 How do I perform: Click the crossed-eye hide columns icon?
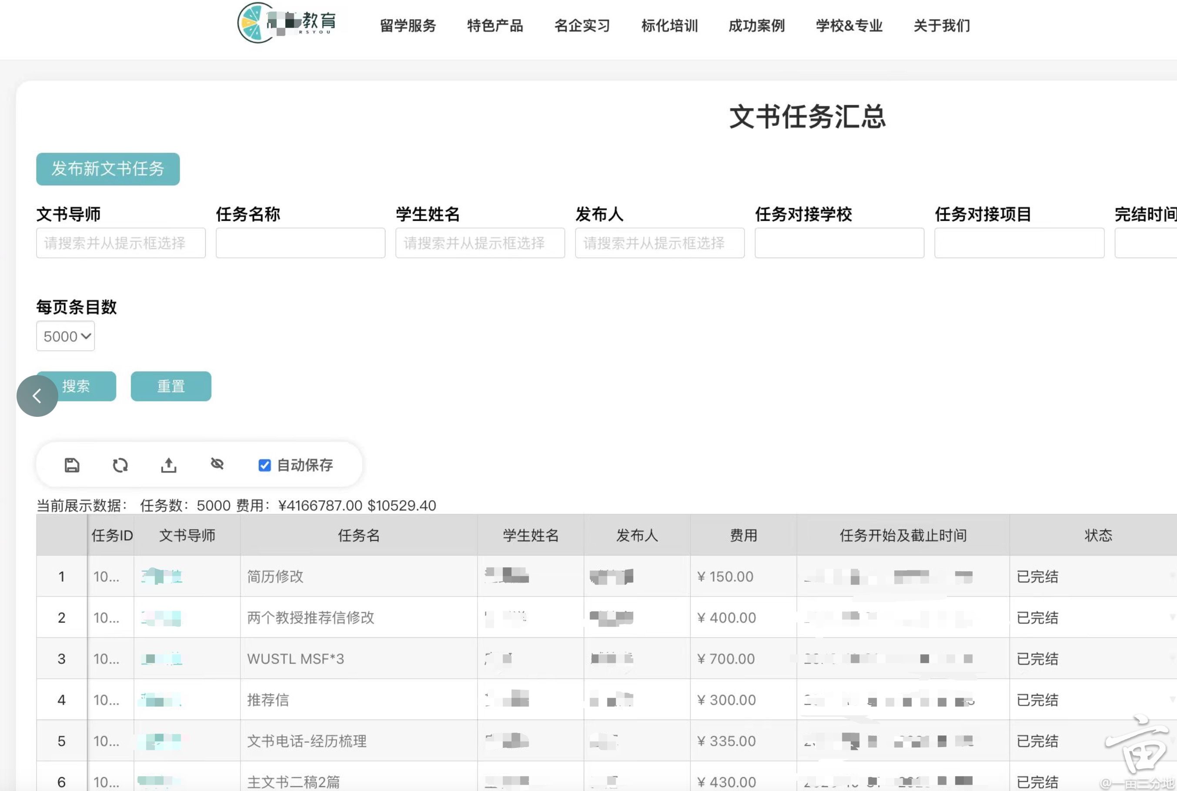[217, 464]
